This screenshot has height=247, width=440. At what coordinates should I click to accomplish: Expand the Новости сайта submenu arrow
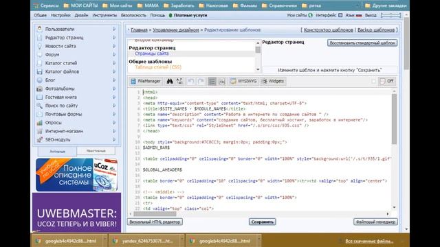pos(114,46)
